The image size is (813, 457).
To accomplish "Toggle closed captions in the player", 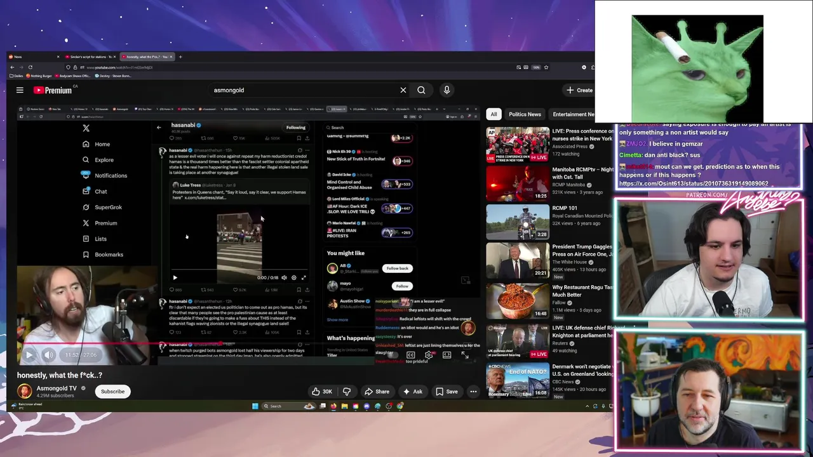I will (410, 355).
